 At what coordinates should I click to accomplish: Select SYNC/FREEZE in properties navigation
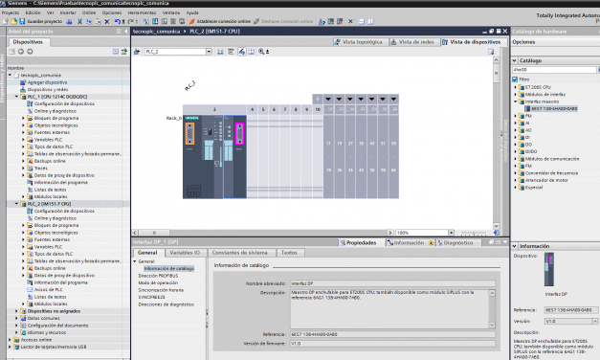151,297
